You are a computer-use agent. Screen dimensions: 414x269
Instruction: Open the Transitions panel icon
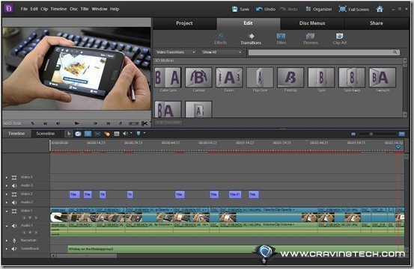251,38
